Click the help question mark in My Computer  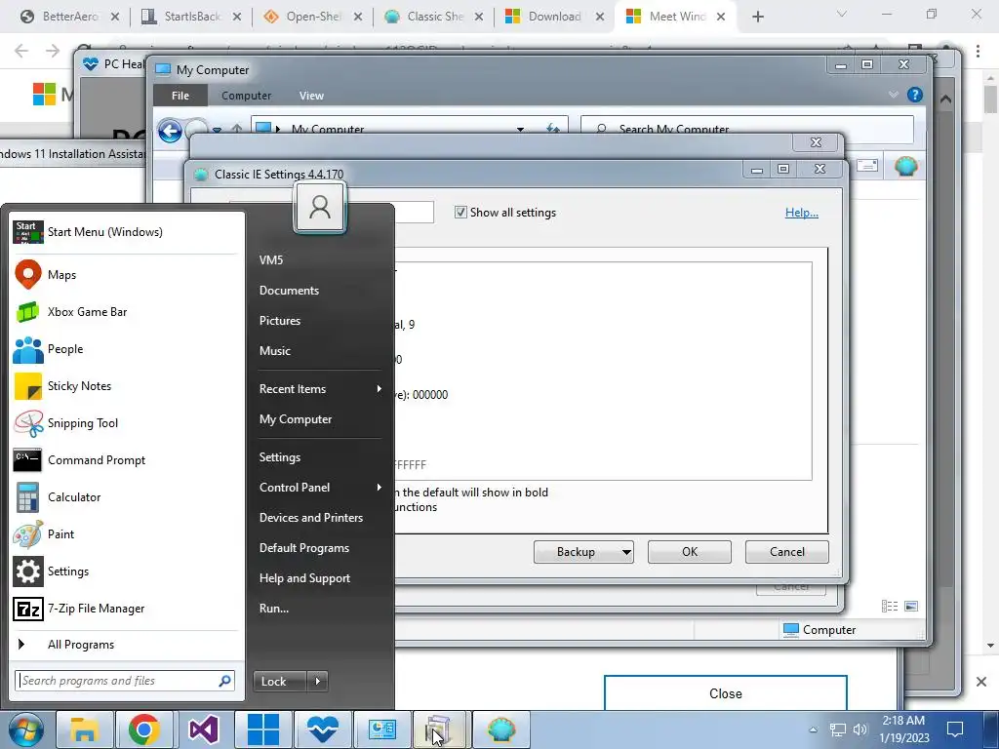click(x=915, y=95)
